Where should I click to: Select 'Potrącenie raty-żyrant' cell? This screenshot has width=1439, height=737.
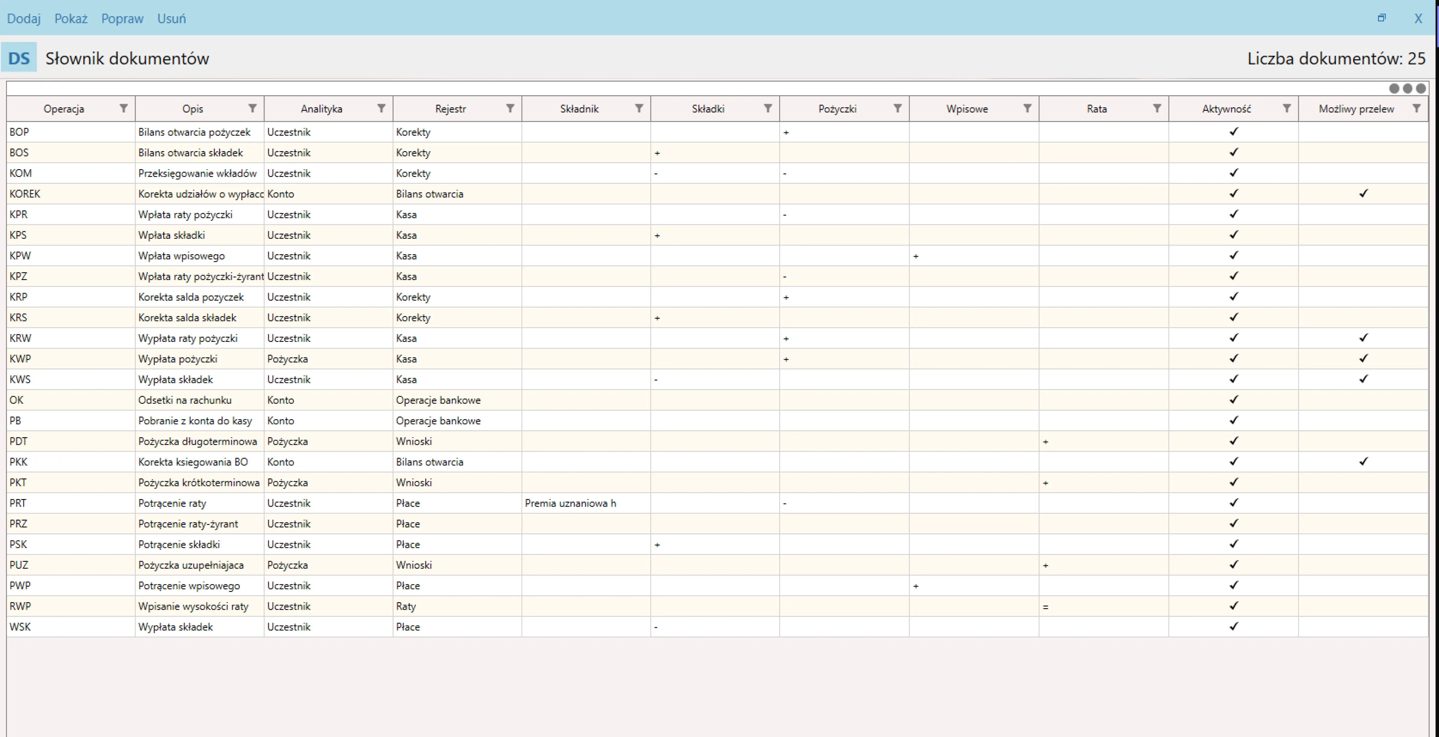point(199,524)
